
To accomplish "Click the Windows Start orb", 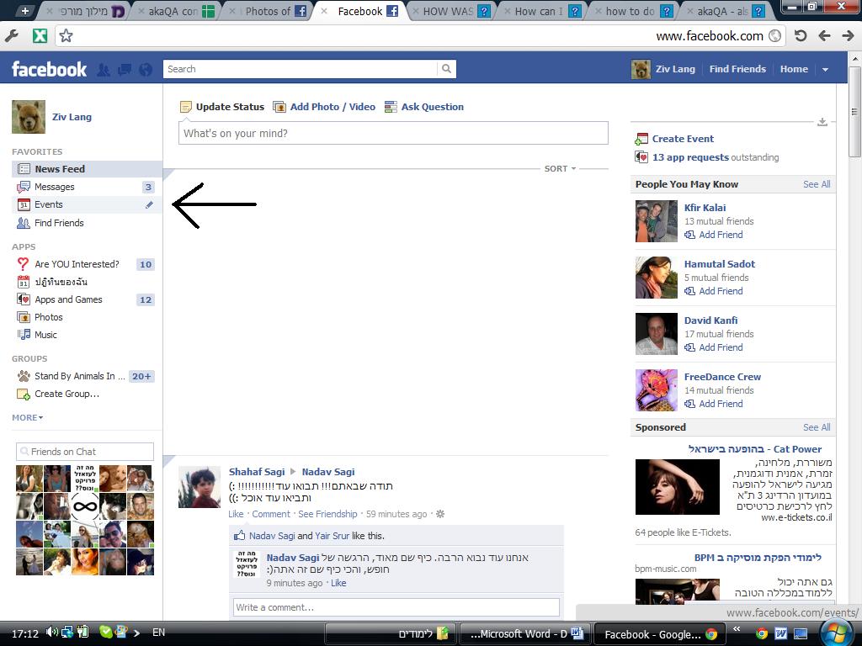I will pos(837,633).
